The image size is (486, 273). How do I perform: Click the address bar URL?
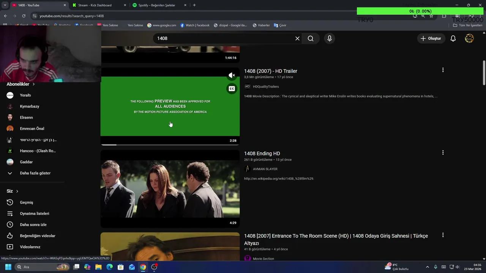72,16
